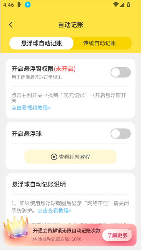
Task: Tap the back arrow icon
Action: click(11, 25)
